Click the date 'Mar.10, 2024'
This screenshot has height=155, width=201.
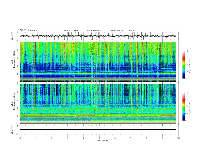pos(71,30)
